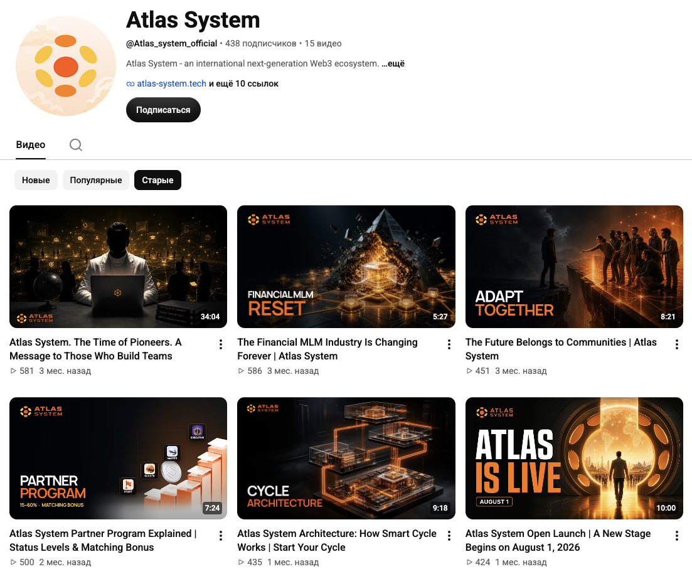Image resolution: width=692 pixels, height=579 pixels.
Task: Open options menu for Time of Pioneers video
Action: tap(221, 344)
